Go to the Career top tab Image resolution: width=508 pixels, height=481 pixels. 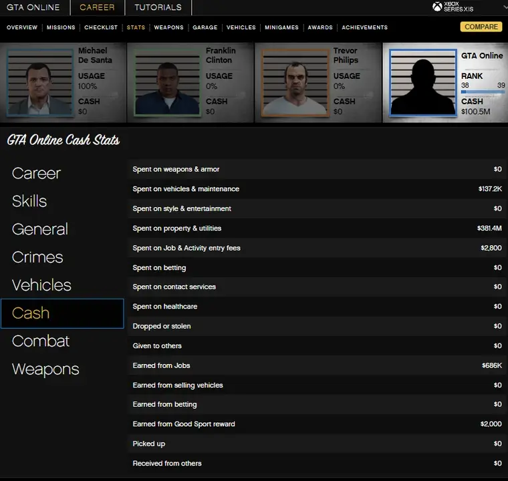click(x=97, y=7)
